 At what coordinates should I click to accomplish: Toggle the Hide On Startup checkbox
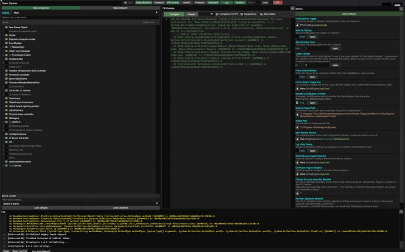(297, 37)
